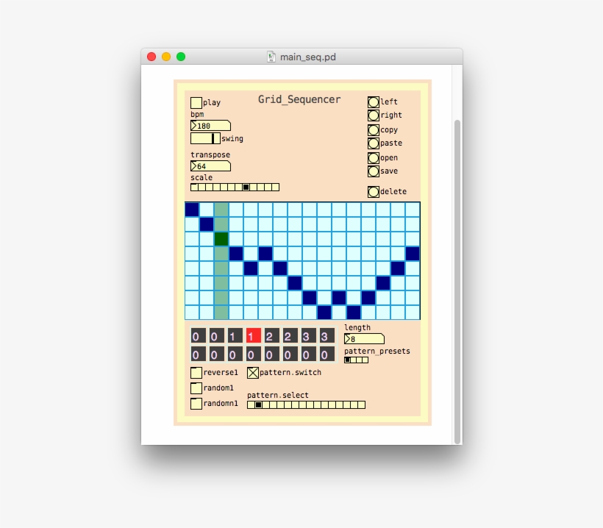
Task: Click the selected first cell of pattern_presets
Action: 347,360
